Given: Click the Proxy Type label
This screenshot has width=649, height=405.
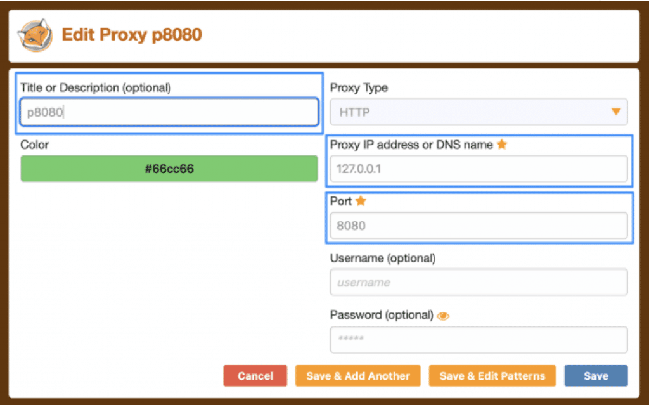Looking at the screenshot, I should (359, 88).
